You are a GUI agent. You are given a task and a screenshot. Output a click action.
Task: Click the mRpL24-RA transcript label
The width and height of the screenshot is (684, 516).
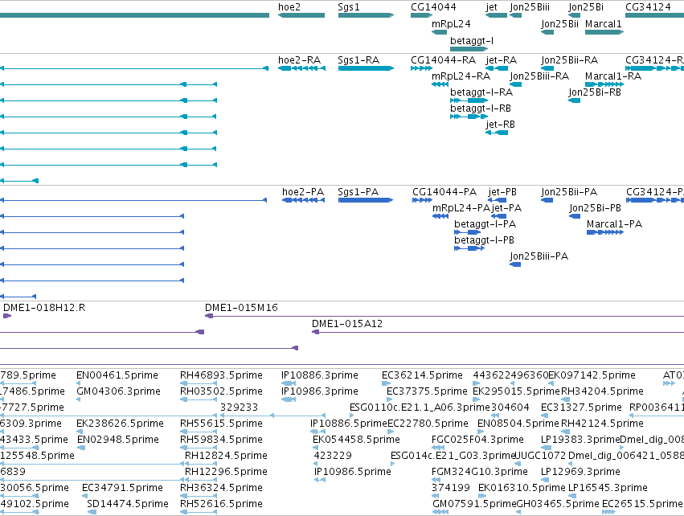[x=461, y=76]
